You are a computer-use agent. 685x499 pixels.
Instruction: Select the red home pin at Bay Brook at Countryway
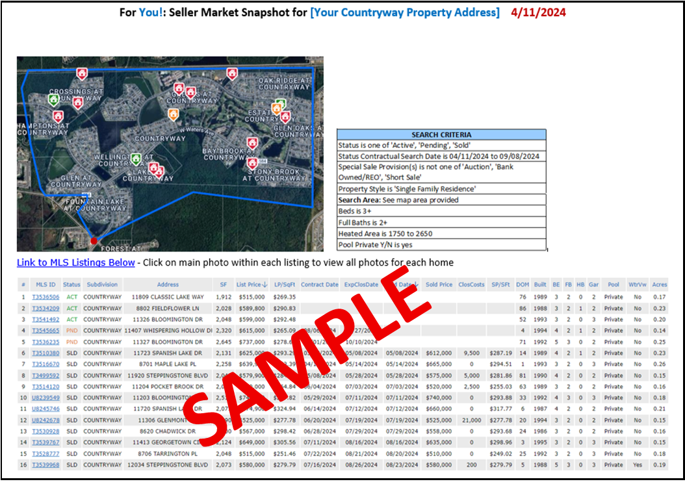click(x=252, y=143)
